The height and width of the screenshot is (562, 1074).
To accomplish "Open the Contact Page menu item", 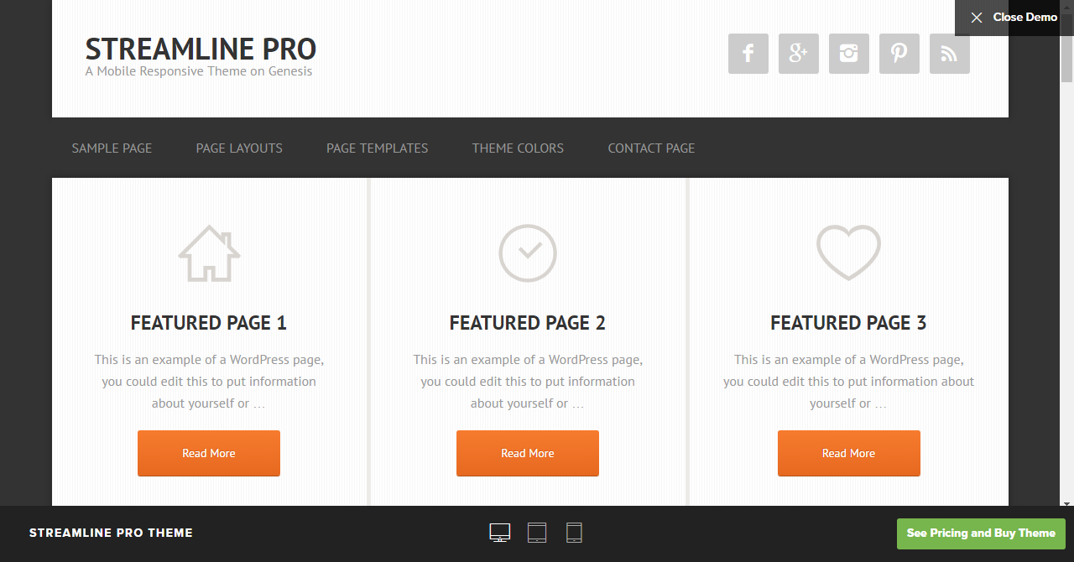I will [651, 148].
